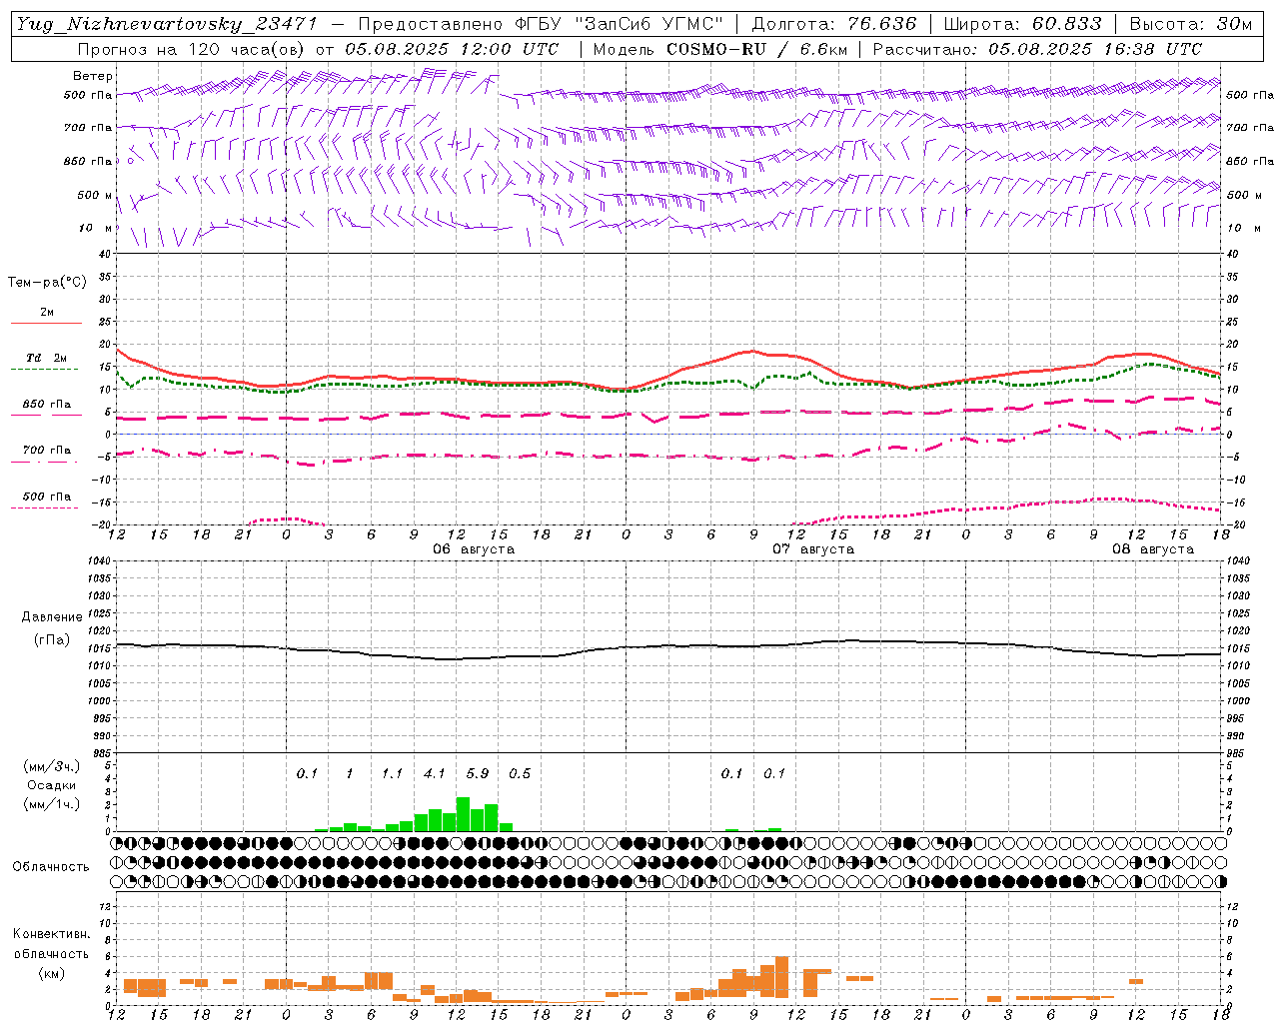Click the Долгота: 76.636 value
Viewport: 1279px width, 1023px height.
(x=834, y=24)
